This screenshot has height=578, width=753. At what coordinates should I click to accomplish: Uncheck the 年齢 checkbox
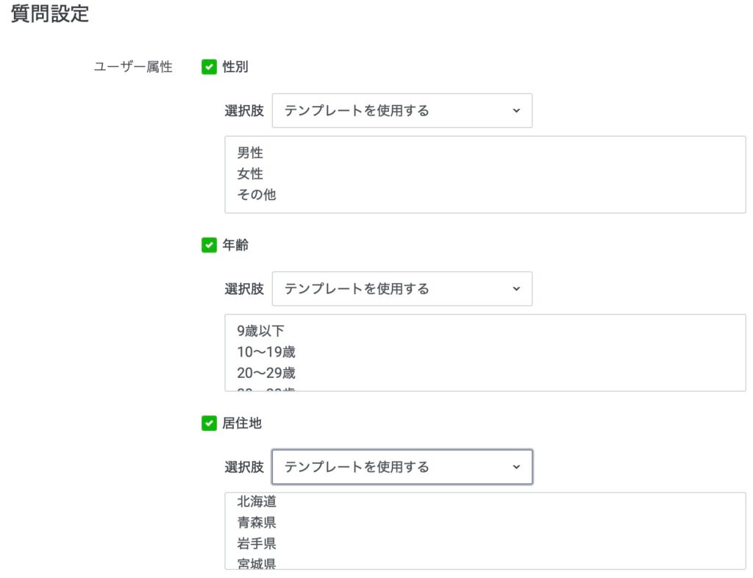point(209,245)
